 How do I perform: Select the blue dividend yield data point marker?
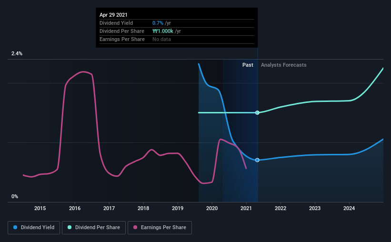tap(257, 160)
